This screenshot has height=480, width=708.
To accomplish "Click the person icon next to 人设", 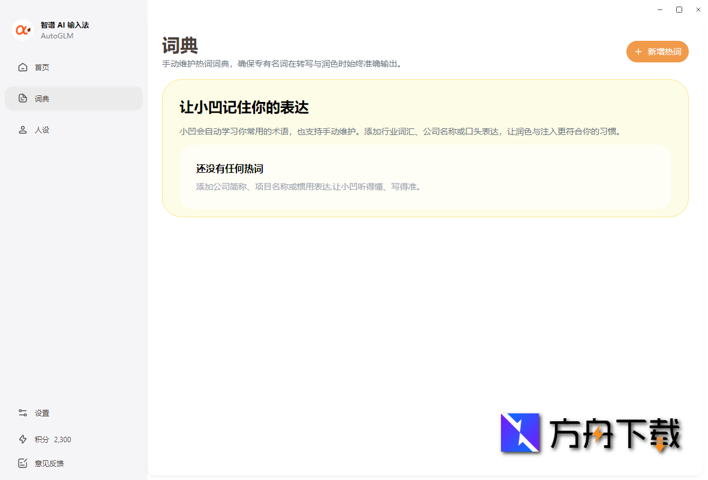I will coord(23,130).
